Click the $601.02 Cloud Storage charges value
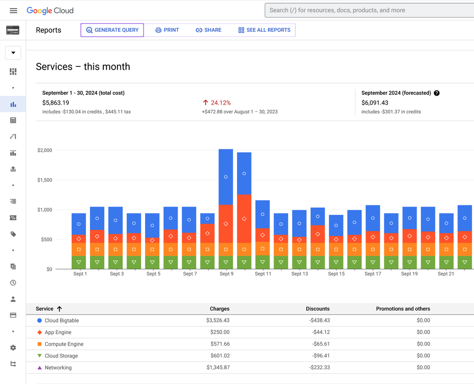474x384 pixels. coord(220,356)
